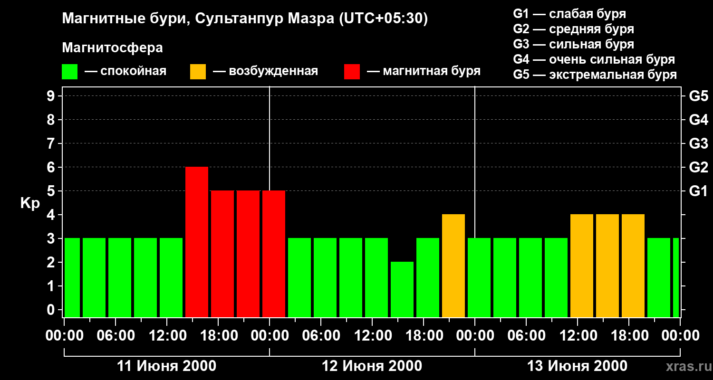The width and height of the screenshot is (713, 380).
Task: Click the 12:00 time label for 13 Июня
Action: point(578,335)
